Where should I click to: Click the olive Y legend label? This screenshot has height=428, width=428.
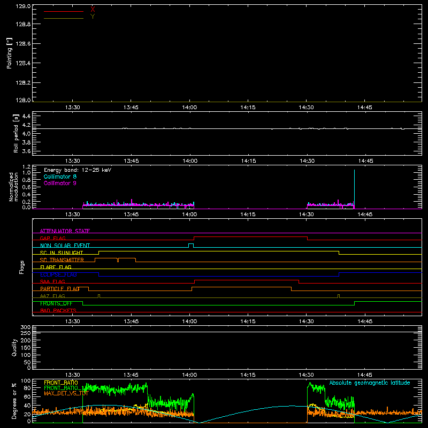click(x=93, y=17)
